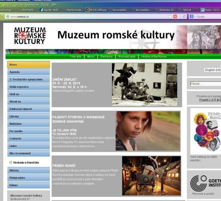
Task: Click the header portrait photo of a woman
Action: pos(204,37)
